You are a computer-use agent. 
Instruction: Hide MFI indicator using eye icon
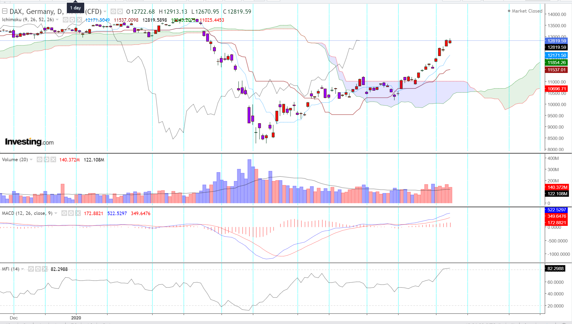[31, 269]
